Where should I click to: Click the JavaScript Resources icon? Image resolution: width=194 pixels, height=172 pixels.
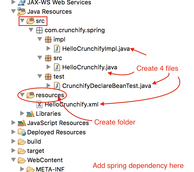(22, 123)
